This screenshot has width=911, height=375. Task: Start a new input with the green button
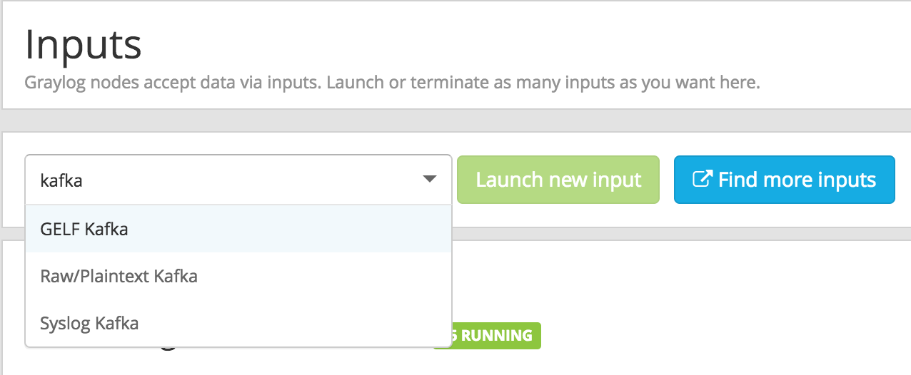tap(558, 180)
